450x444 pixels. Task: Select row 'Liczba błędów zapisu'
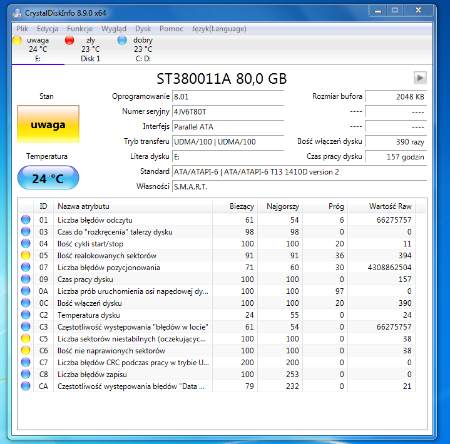pos(217,375)
